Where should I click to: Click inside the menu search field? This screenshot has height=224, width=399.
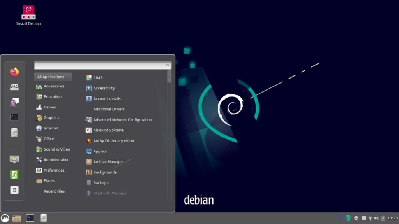click(x=102, y=65)
